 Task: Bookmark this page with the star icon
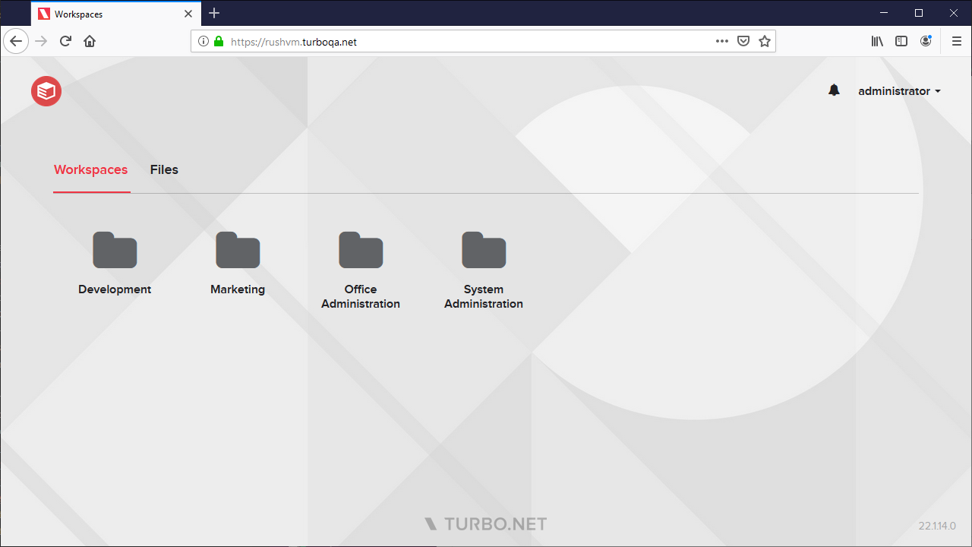click(x=765, y=41)
